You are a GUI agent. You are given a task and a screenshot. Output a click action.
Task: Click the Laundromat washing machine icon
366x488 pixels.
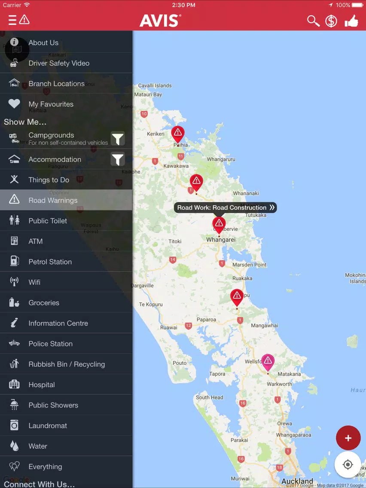14,425
